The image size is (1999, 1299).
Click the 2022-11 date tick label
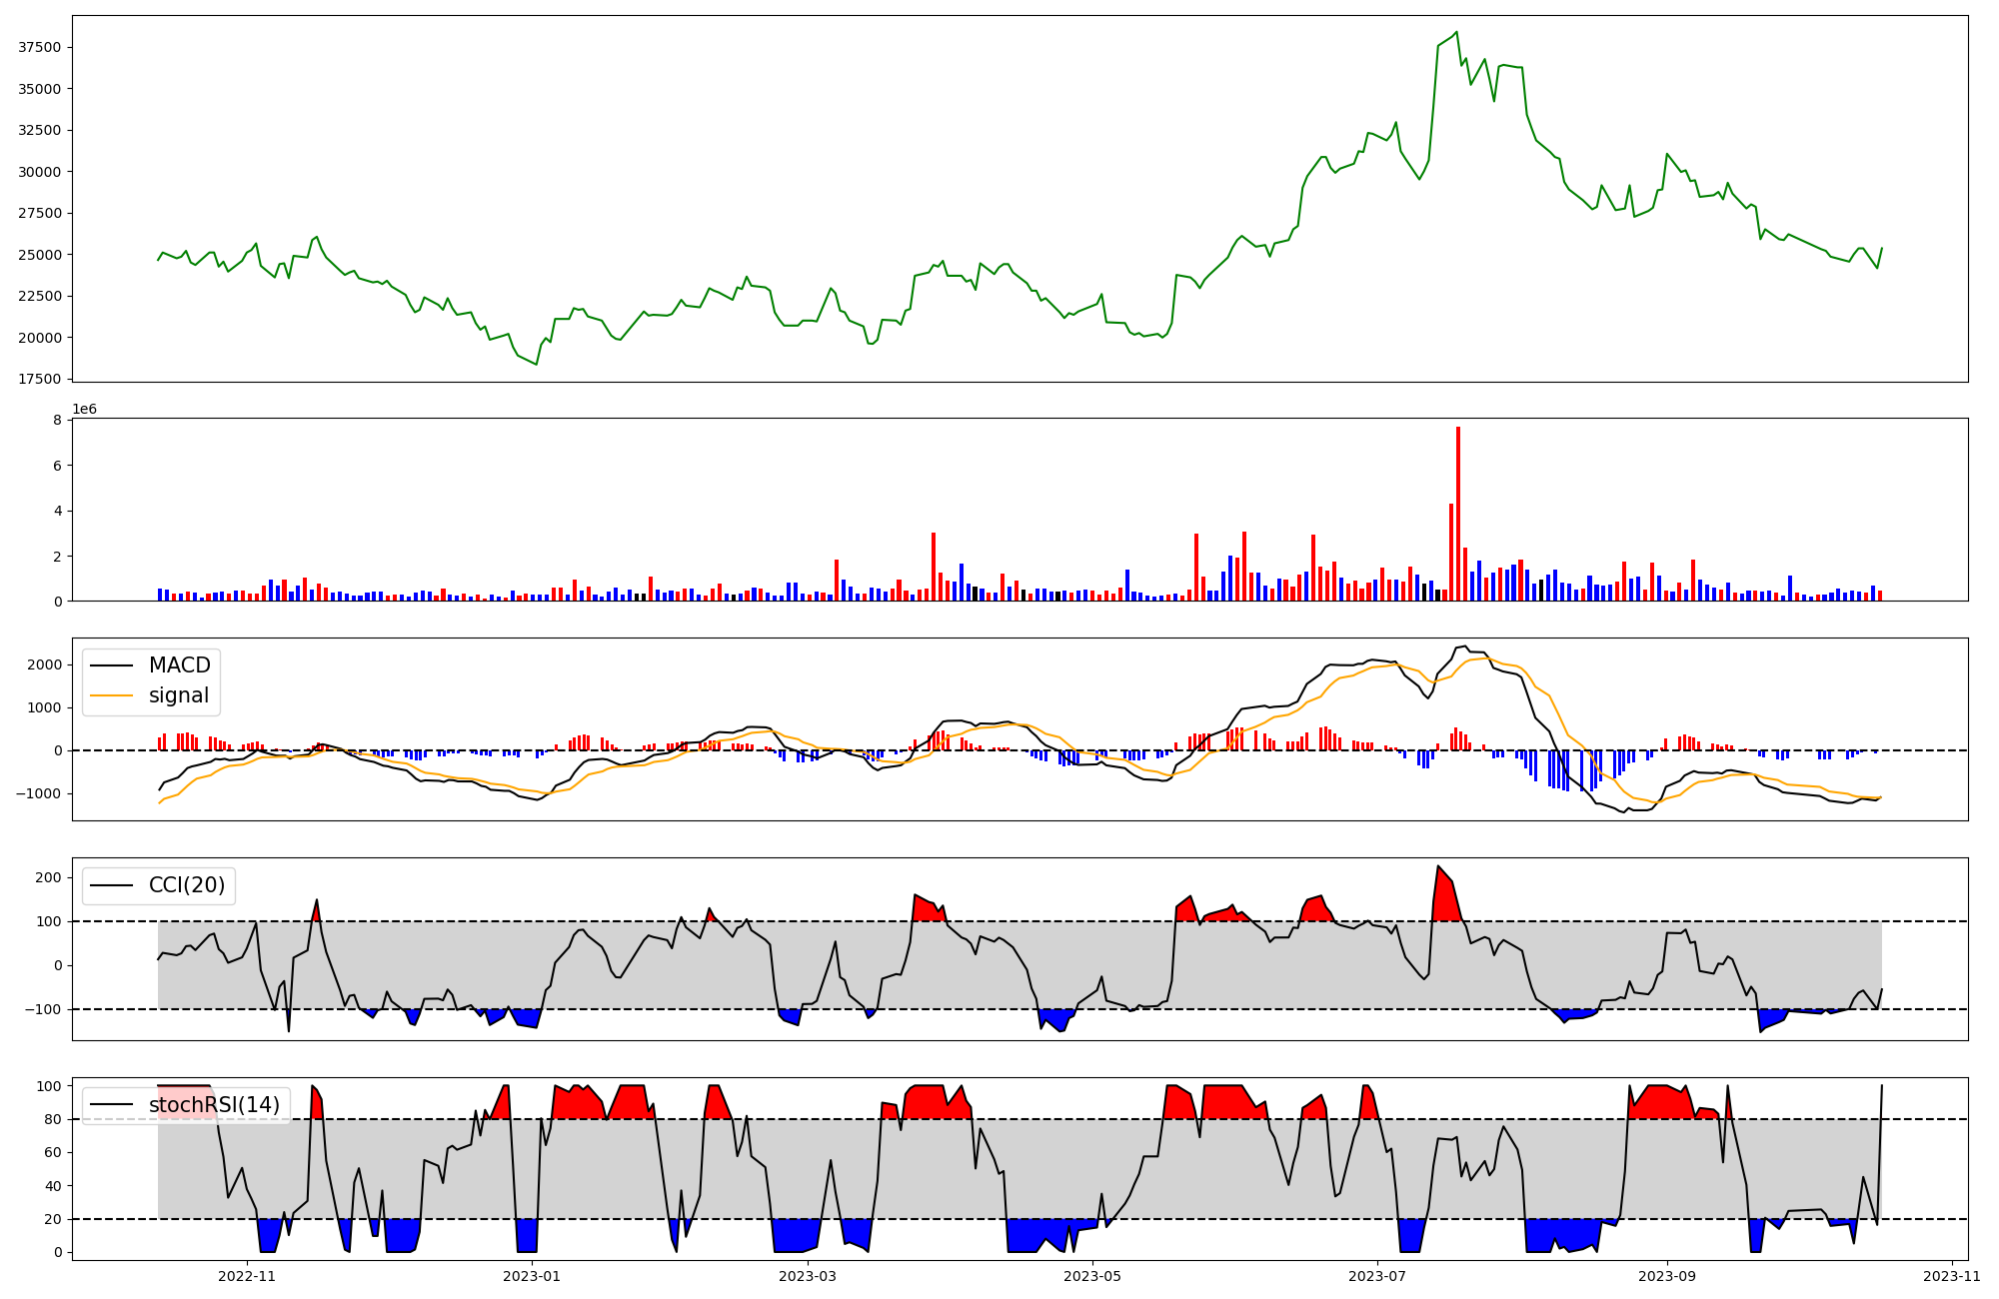click(x=246, y=1276)
